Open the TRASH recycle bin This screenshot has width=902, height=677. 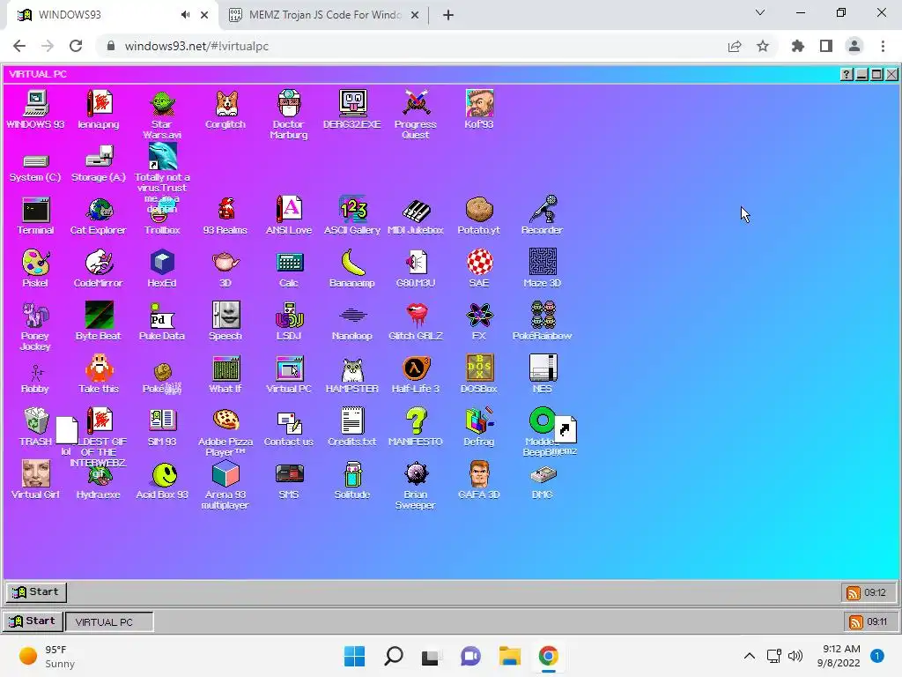(35, 420)
